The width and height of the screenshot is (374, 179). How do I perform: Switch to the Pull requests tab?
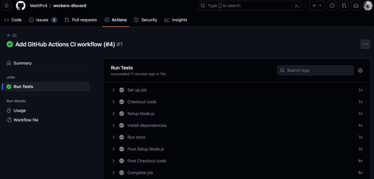point(81,20)
